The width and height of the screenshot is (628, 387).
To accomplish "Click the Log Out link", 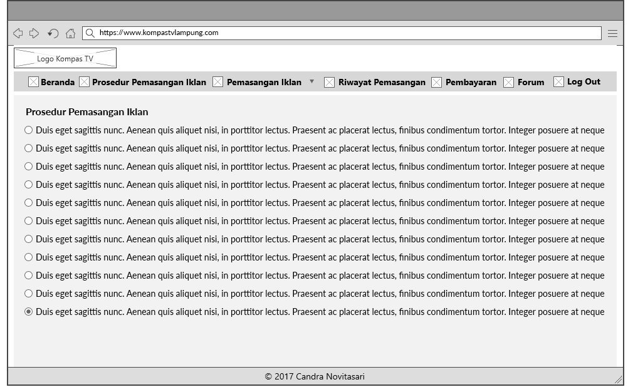I will pos(584,81).
